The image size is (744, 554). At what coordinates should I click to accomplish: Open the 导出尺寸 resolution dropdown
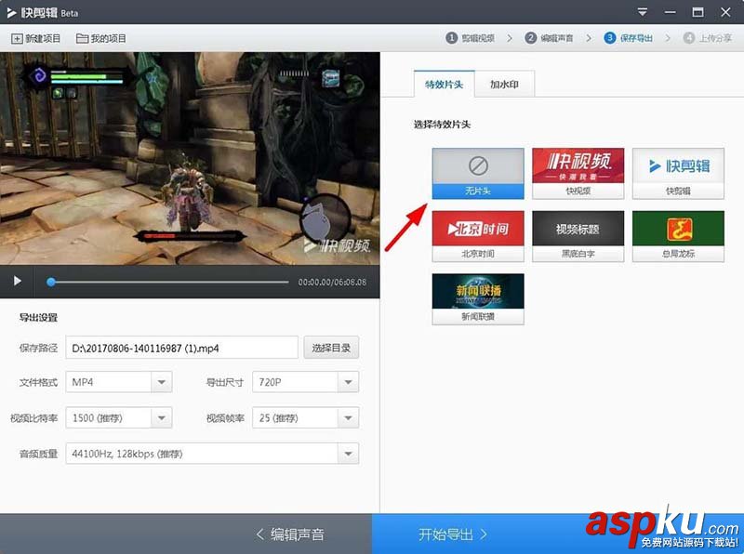[x=305, y=382]
